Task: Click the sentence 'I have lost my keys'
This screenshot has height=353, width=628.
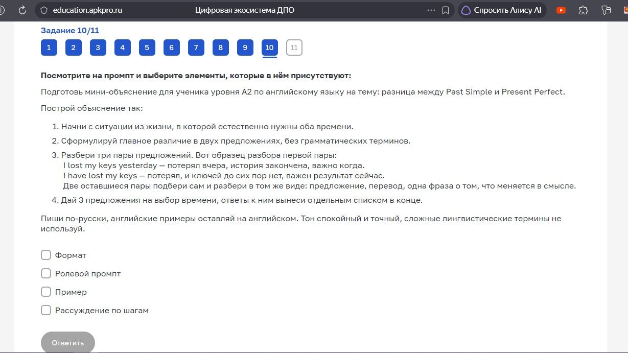Action: (x=100, y=176)
